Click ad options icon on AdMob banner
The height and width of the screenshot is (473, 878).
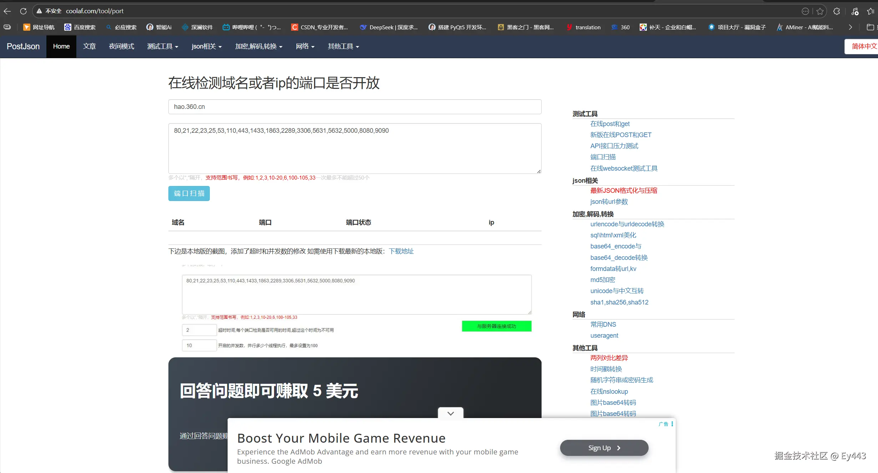coord(672,424)
